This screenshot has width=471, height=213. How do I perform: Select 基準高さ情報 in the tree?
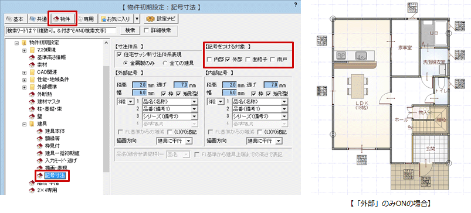point(51,57)
